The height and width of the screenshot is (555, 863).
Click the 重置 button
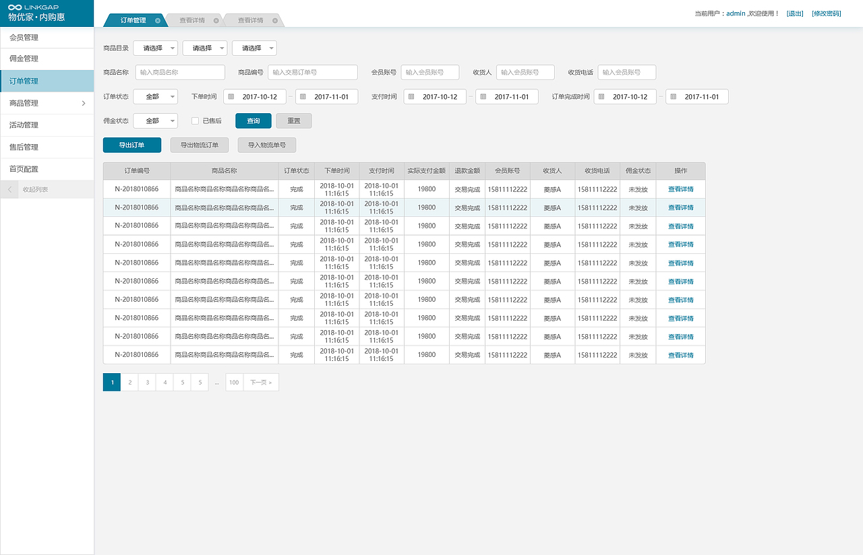click(x=294, y=121)
